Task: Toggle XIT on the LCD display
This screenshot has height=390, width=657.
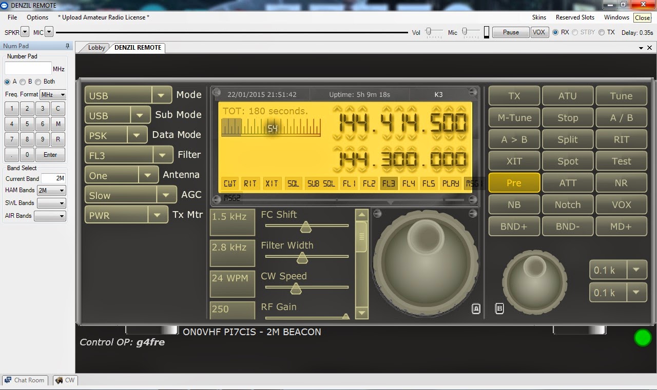Action: (272, 183)
